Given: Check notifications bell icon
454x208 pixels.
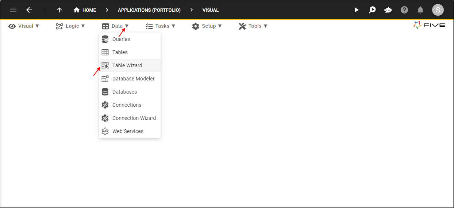Looking at the screenshot, I should click(420, 10).
